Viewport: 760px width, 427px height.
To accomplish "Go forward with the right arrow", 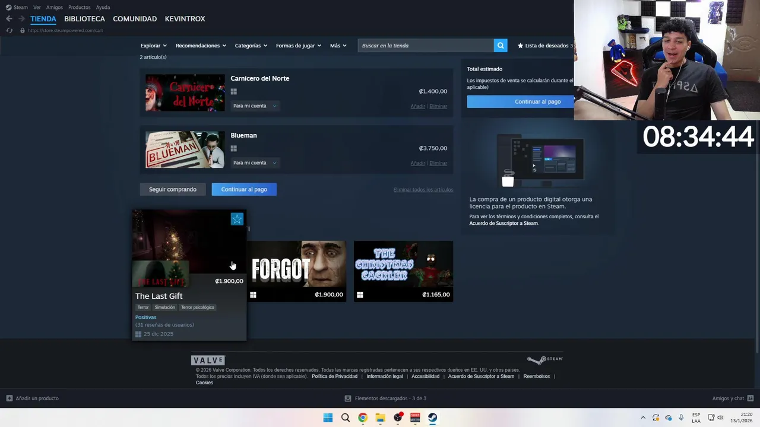I will click(21, 19).
